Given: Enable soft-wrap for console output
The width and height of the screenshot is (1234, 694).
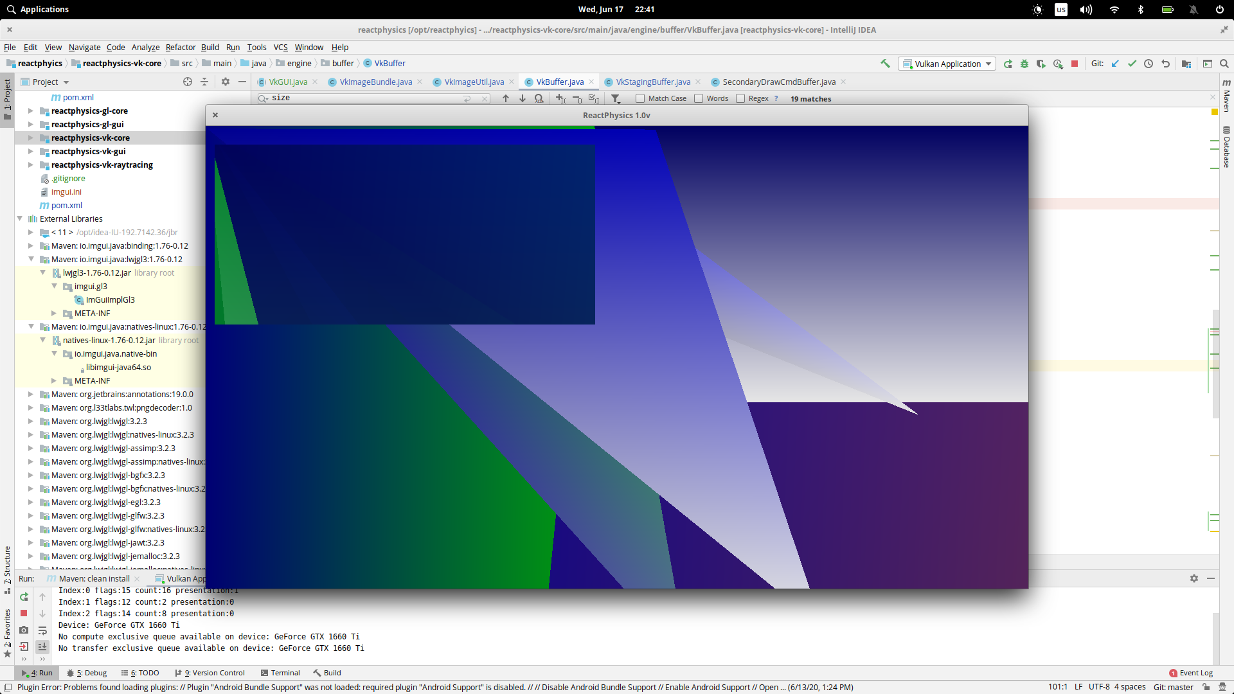Looking at the screenshot, I should pyautogui.click(x=42, y=630).
